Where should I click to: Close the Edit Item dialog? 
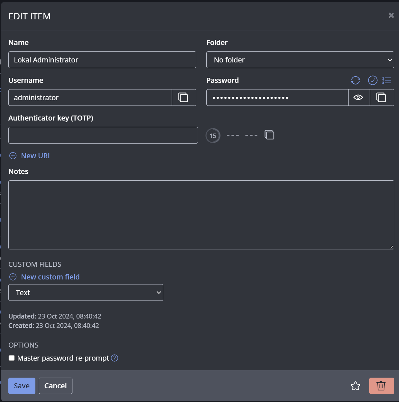(391, 15)
